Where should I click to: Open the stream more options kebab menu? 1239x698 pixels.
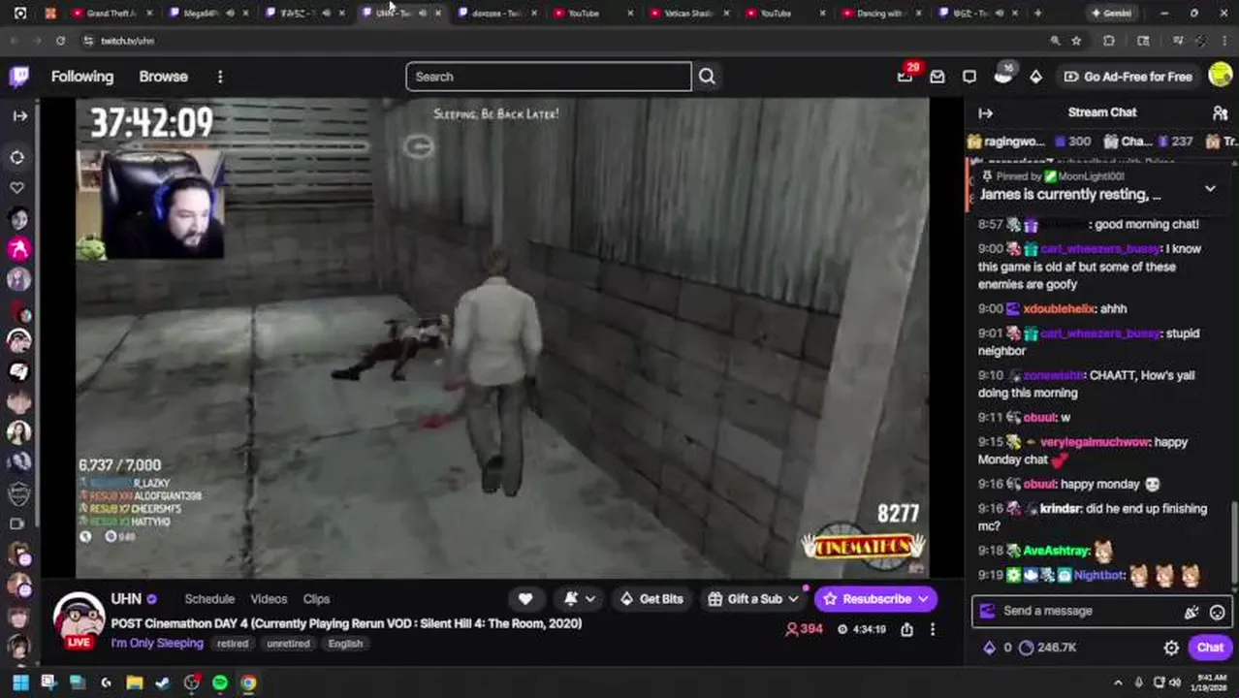[x=932, y=629]
